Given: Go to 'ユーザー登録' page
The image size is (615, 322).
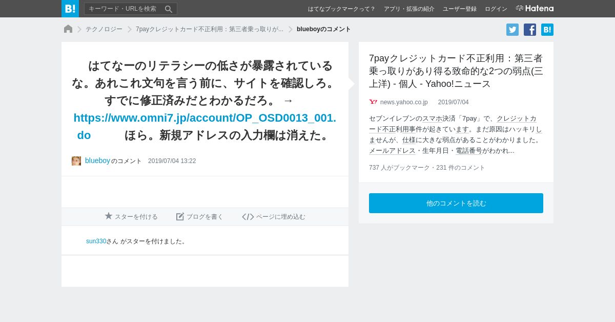Looking at the screenshot, I should [460, 9].
